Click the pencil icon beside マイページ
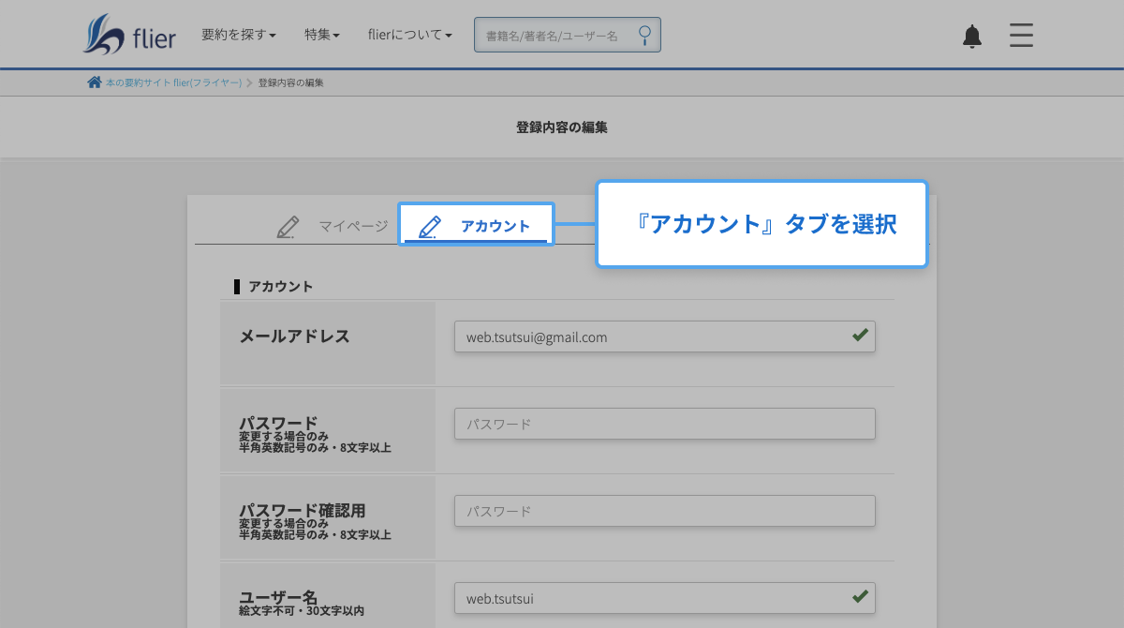Image resolution: width=1124 pixels, height=628 pixels. pos(288,227)
